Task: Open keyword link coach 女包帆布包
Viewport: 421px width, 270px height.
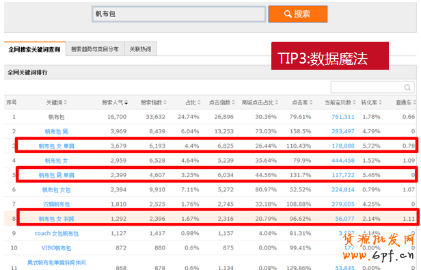Action: pyautogui.click(x=56, y=234)
